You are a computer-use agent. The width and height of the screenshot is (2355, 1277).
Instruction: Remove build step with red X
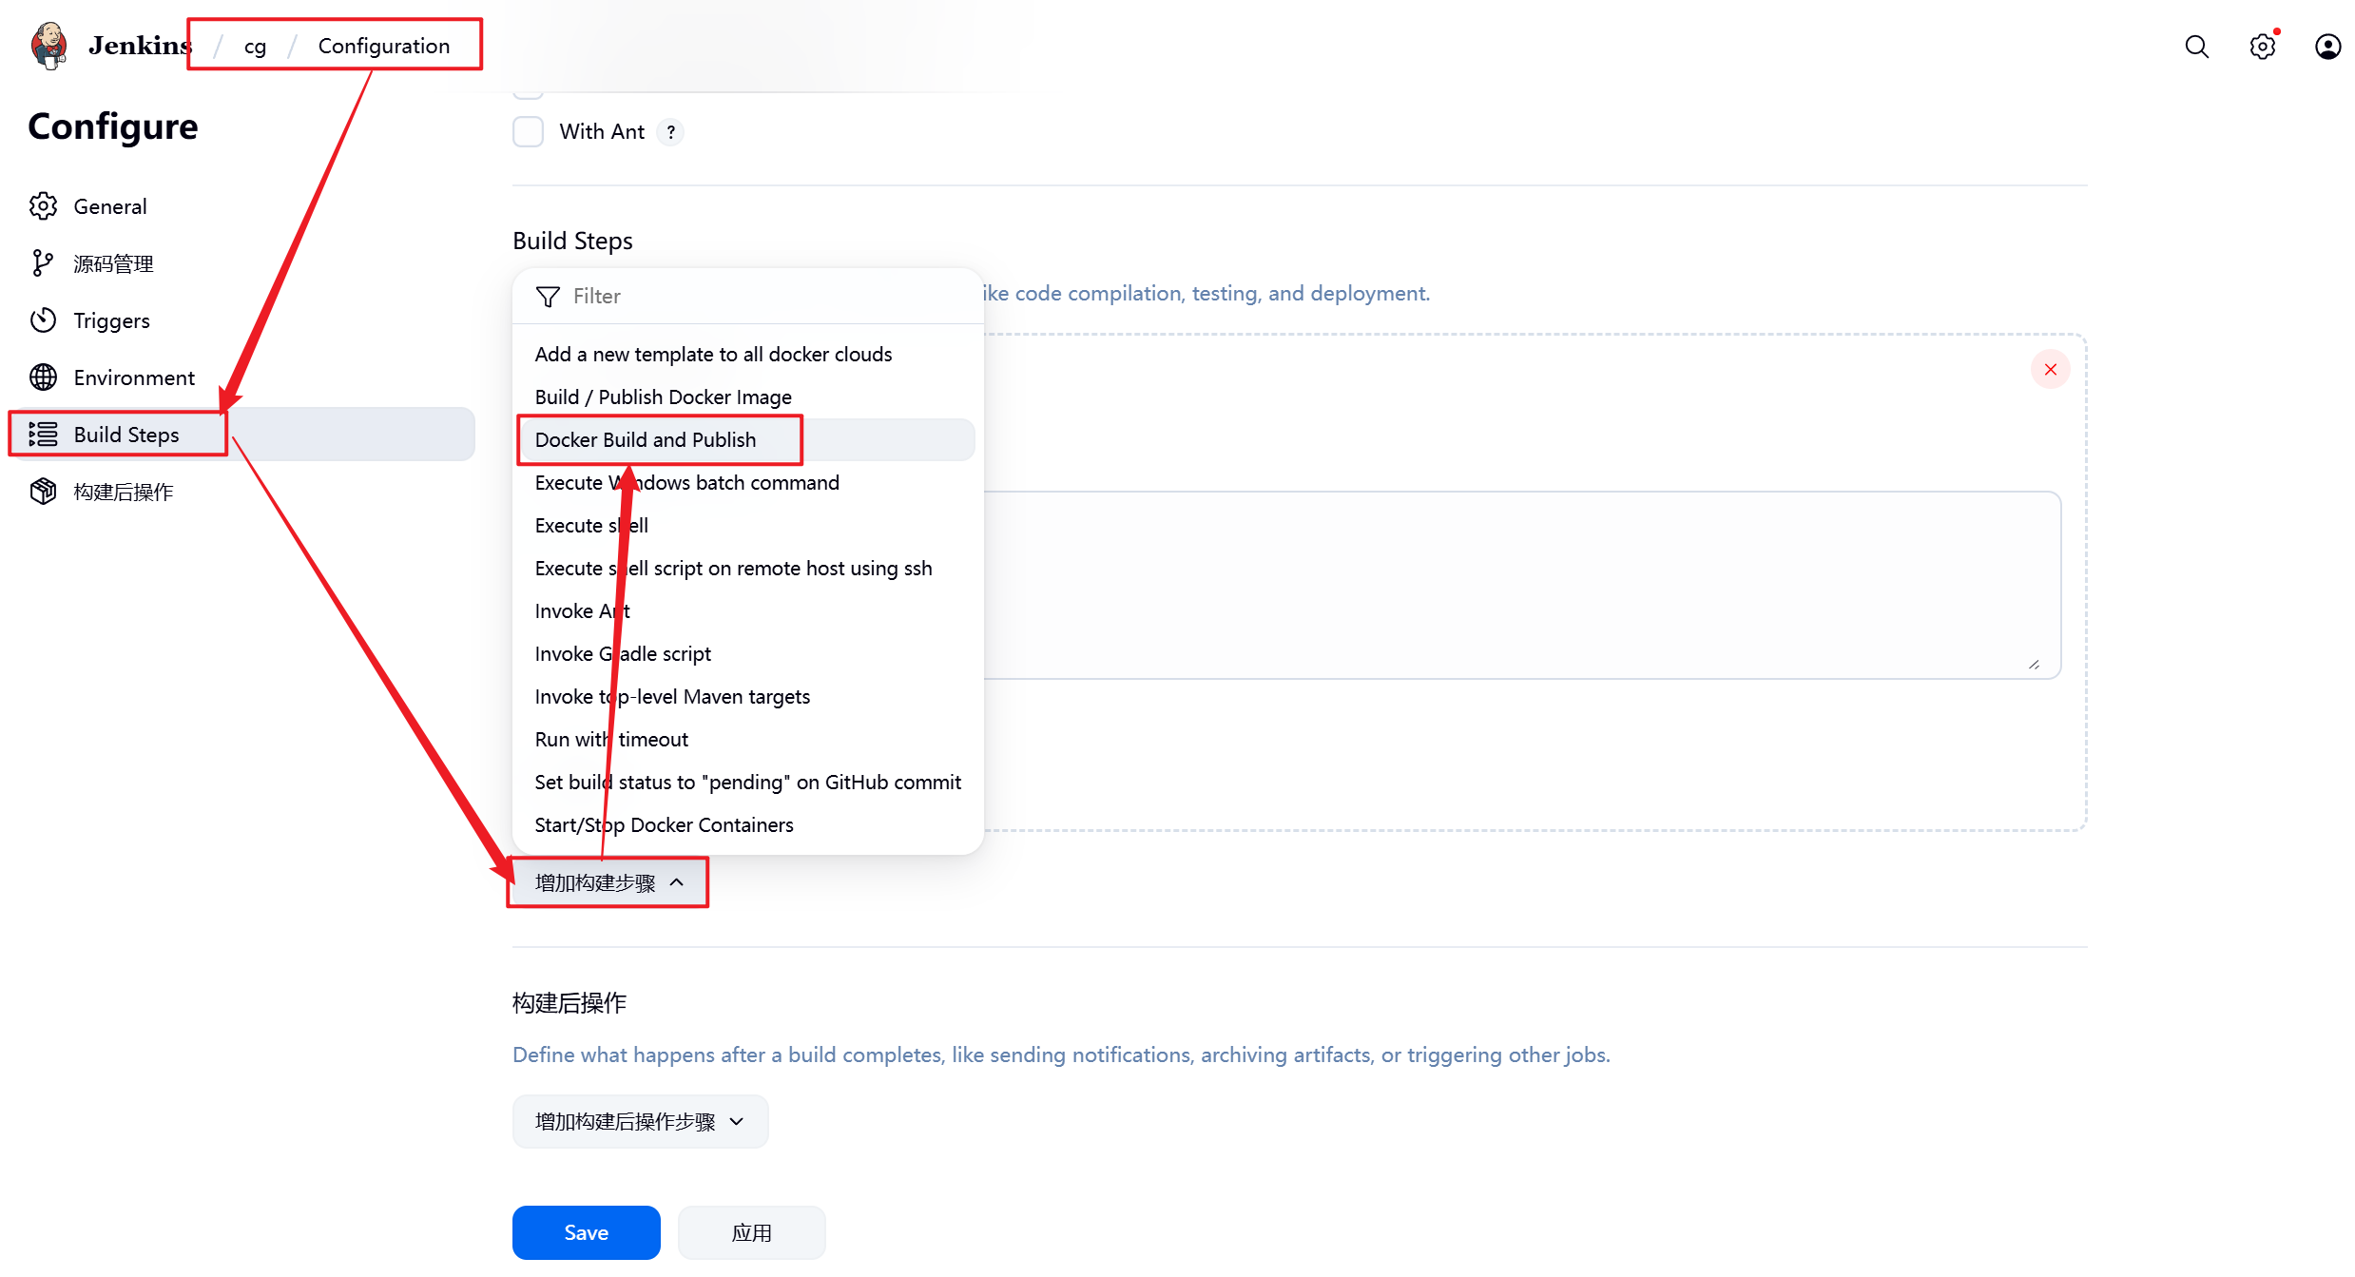2050,369
